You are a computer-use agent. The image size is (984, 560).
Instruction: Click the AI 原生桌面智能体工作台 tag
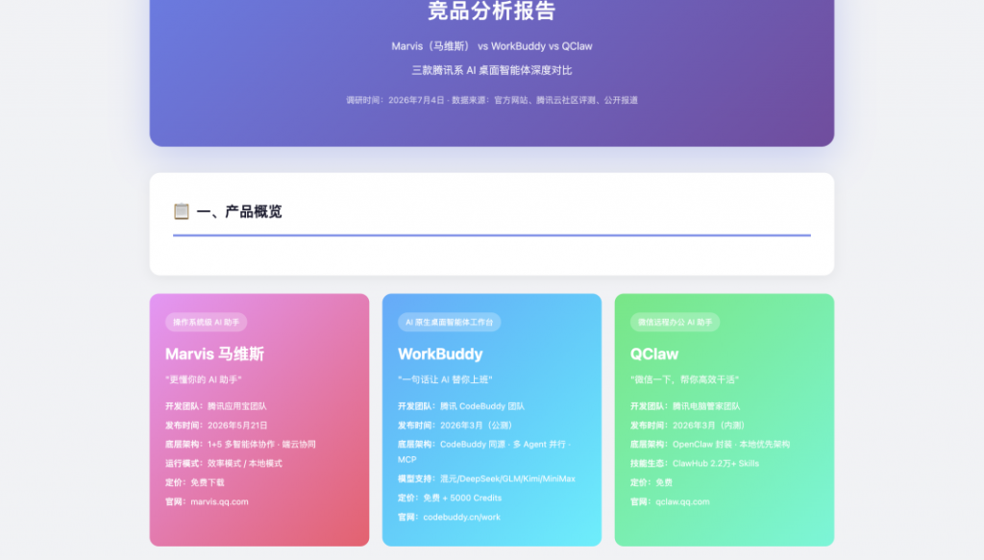coord(450,323)
